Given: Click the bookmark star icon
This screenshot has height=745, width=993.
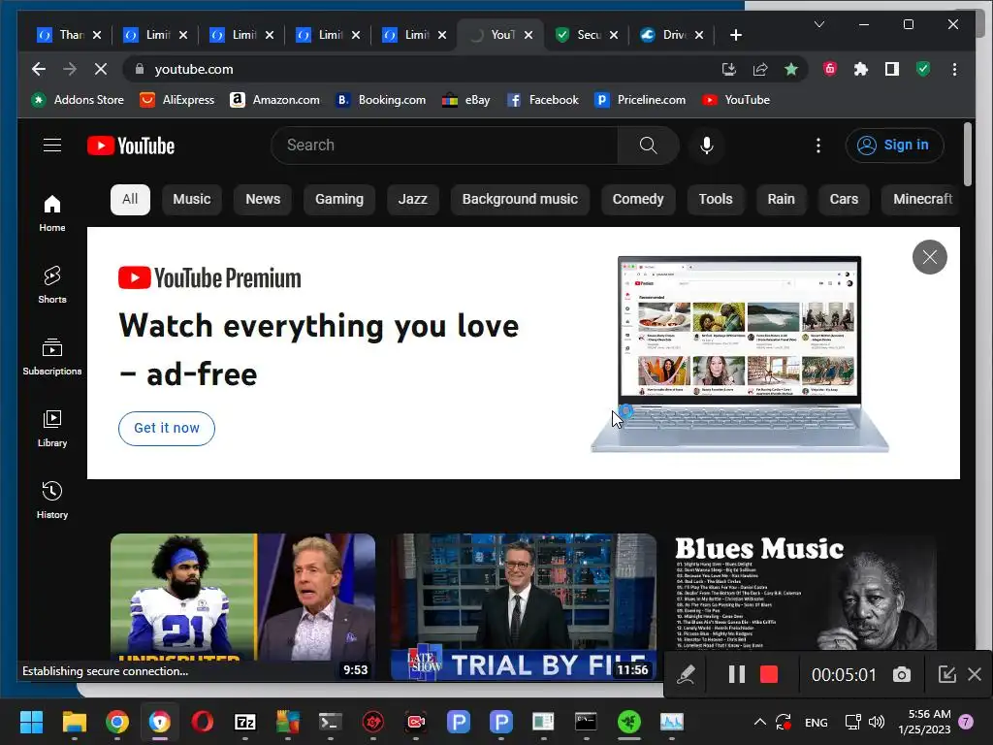Looking at the screenshot, I should 791,69.
